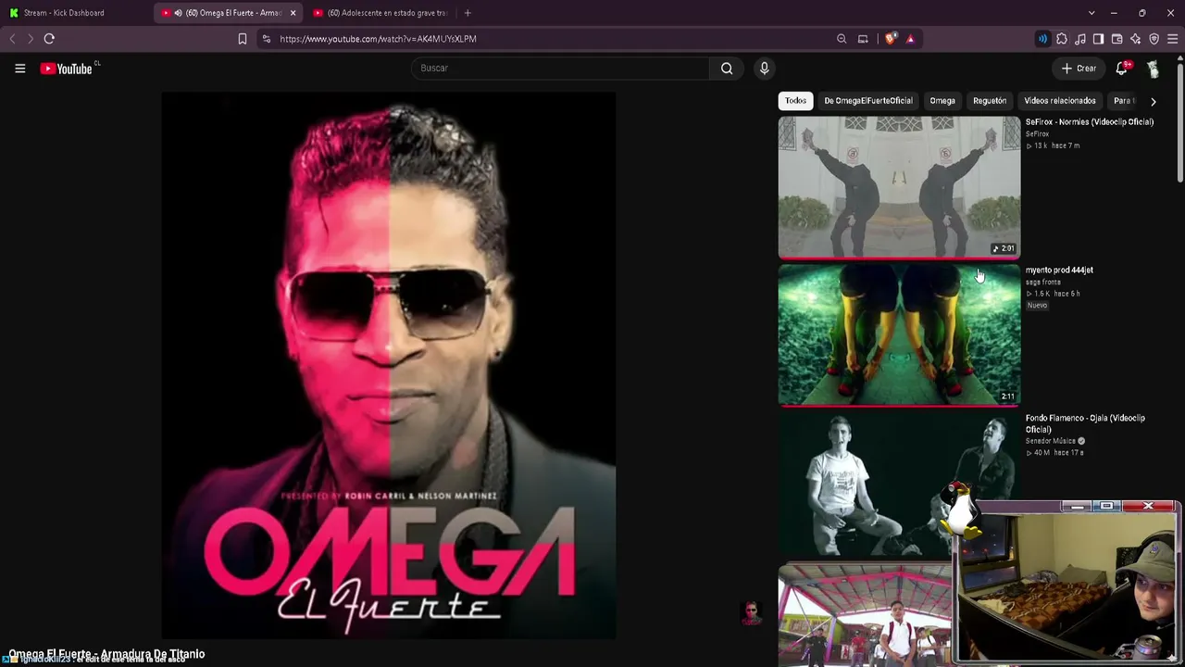
Task: Switch to the Adolescente en estado grave tab
Action: pyautogui.click(x=381, y=13)
